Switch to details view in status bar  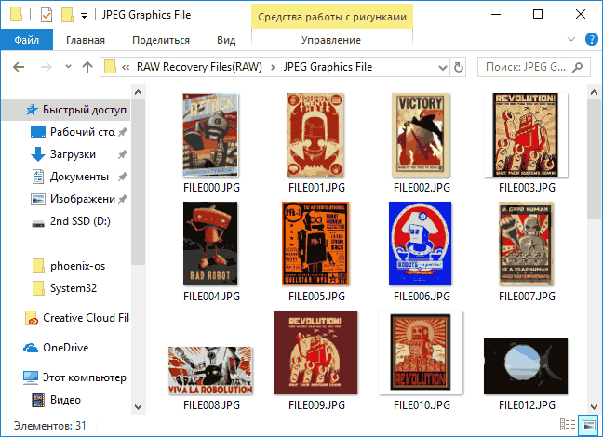[567, 425]
